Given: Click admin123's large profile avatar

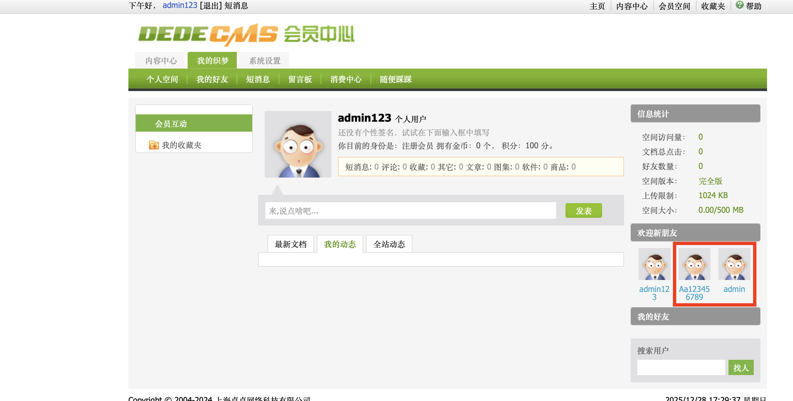Looking at the screenshot, I should click(298, 144).
